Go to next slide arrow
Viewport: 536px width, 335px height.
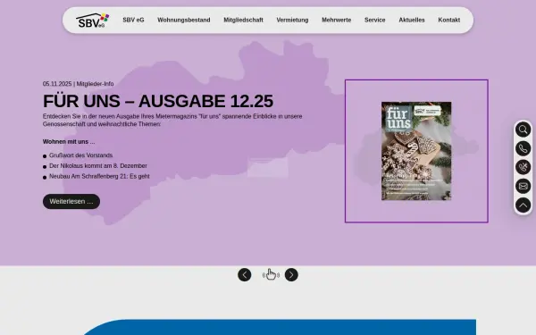coord(291,275)
